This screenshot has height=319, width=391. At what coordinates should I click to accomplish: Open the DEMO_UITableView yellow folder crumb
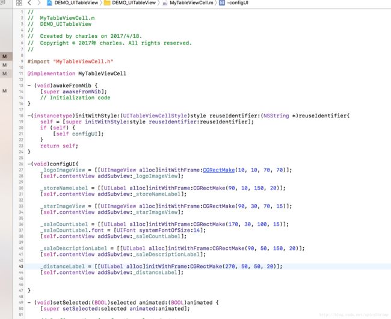pos(130,3)
